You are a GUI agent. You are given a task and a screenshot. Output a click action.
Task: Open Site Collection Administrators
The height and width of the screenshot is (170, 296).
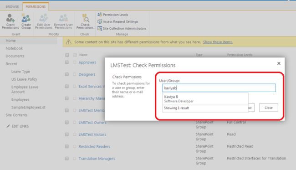coord(122,28)
